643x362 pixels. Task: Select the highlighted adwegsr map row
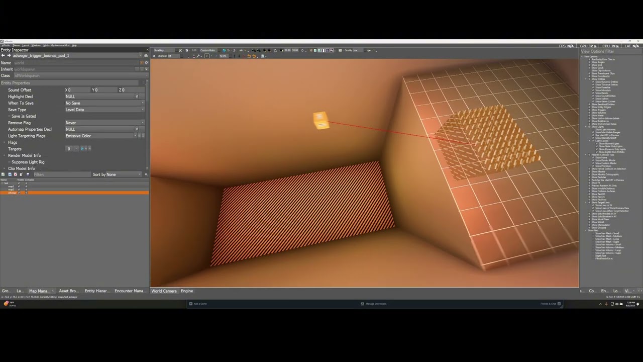coord(74,193)
